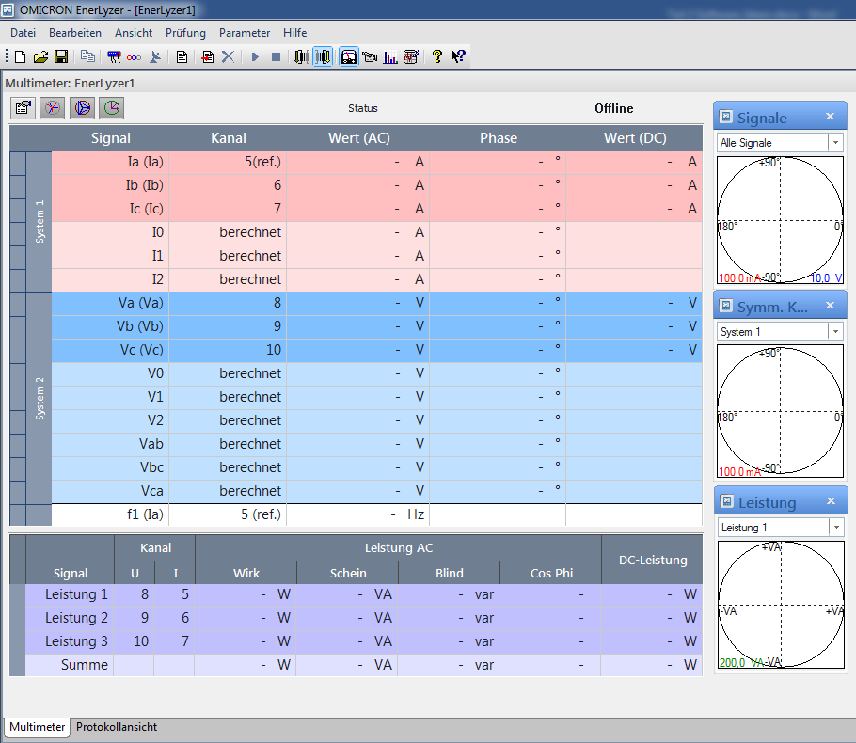Click the 5(ref.) channel cell for Ia
This screenshot has width=856, height=743.
click(229, 162)
